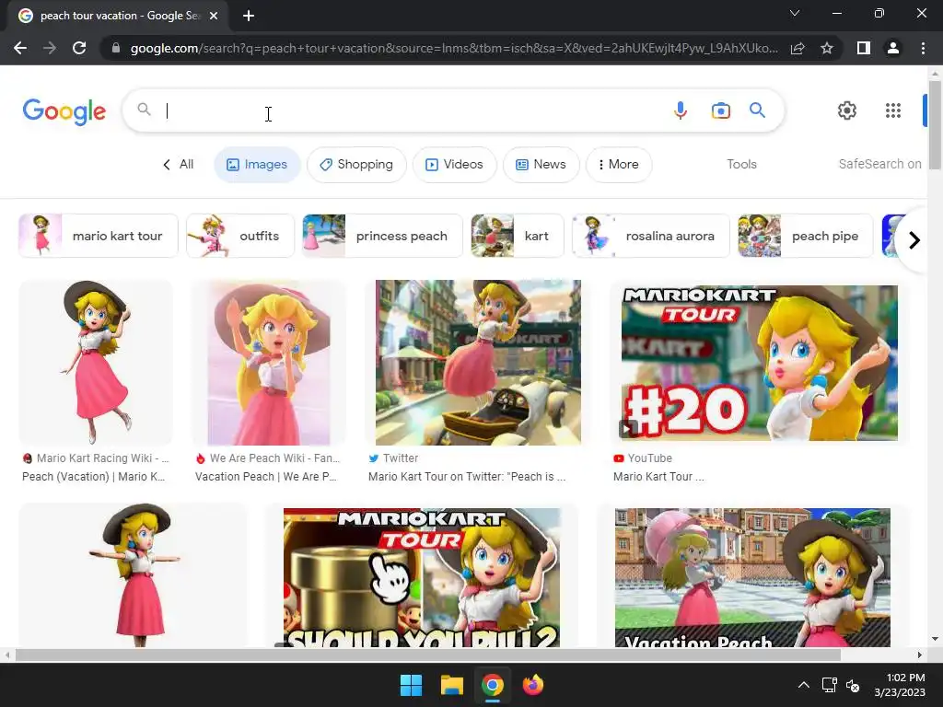The height and width of the screenshot is (707, 943).
Task: Click the browser forward arrow
Action: click(x=50, y=48)
